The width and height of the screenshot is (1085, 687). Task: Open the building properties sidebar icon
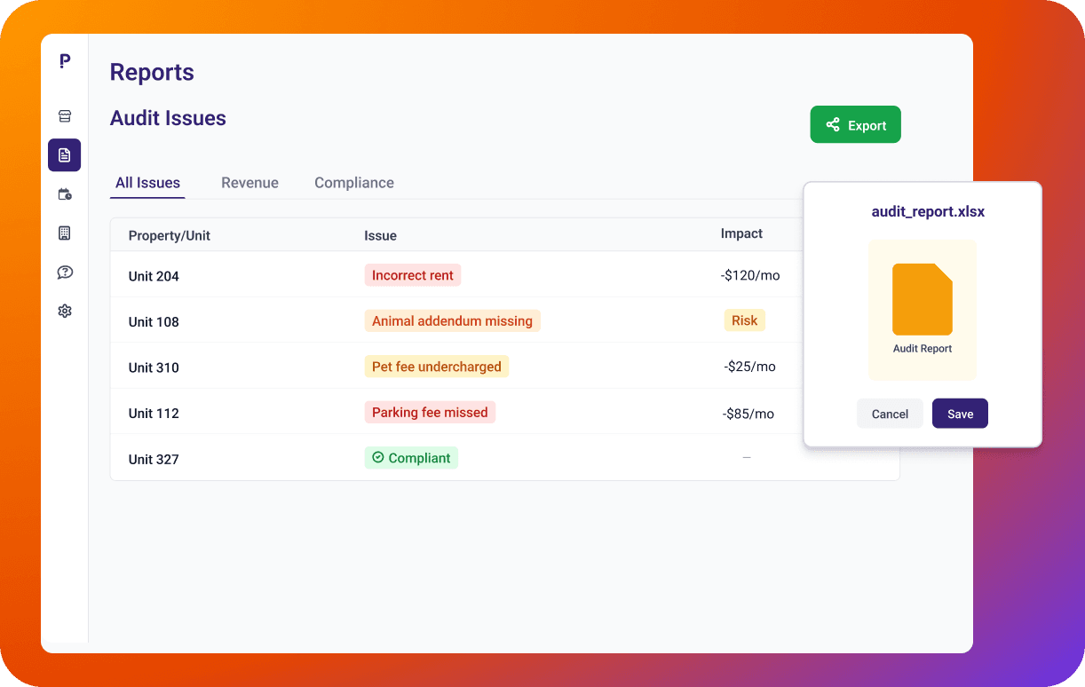(x=64, y=233)
